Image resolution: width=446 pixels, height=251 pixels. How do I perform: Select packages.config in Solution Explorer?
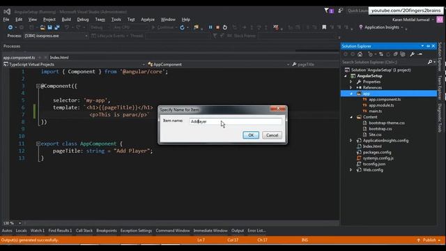376,152
